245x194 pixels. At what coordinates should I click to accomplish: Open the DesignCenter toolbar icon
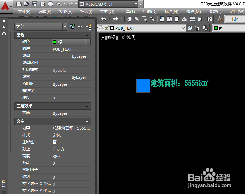(x=170, y=19)
